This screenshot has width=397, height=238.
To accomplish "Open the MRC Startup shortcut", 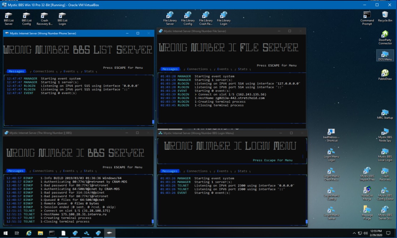I will coord(385,114).
